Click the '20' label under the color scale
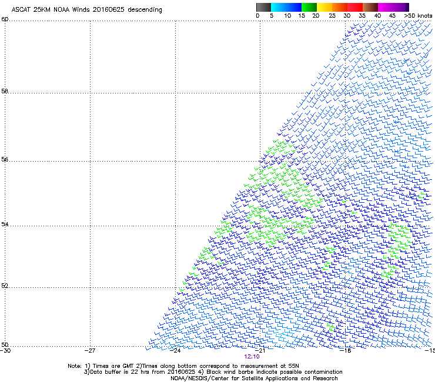 [316, 16]
